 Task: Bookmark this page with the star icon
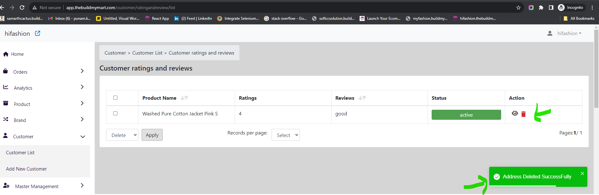(x=518, y=8)
